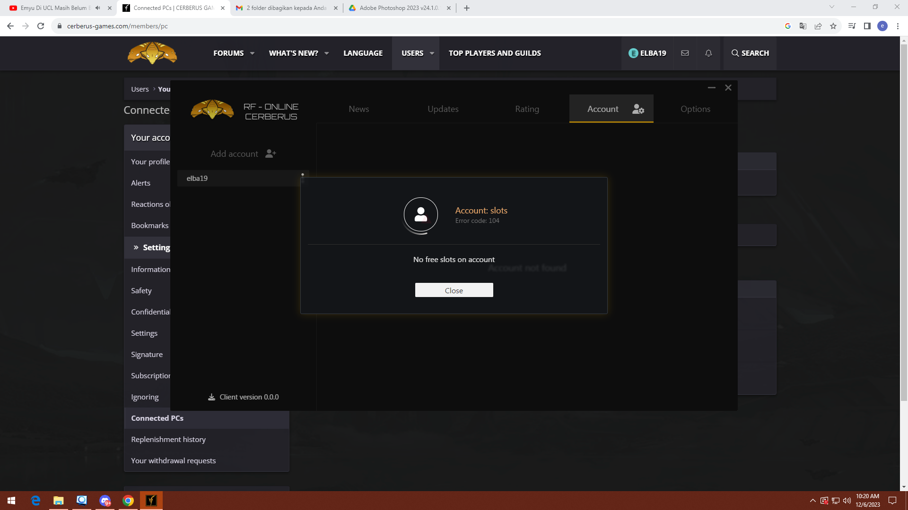
Task: Click the account avatar icon in error dialog
Action: pos(421,214)
